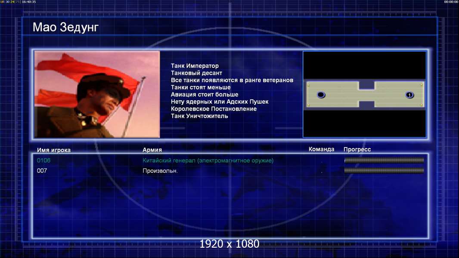Select player name 0106 in the list
Viewport: 459px width, 258px height.
point(43,160)
